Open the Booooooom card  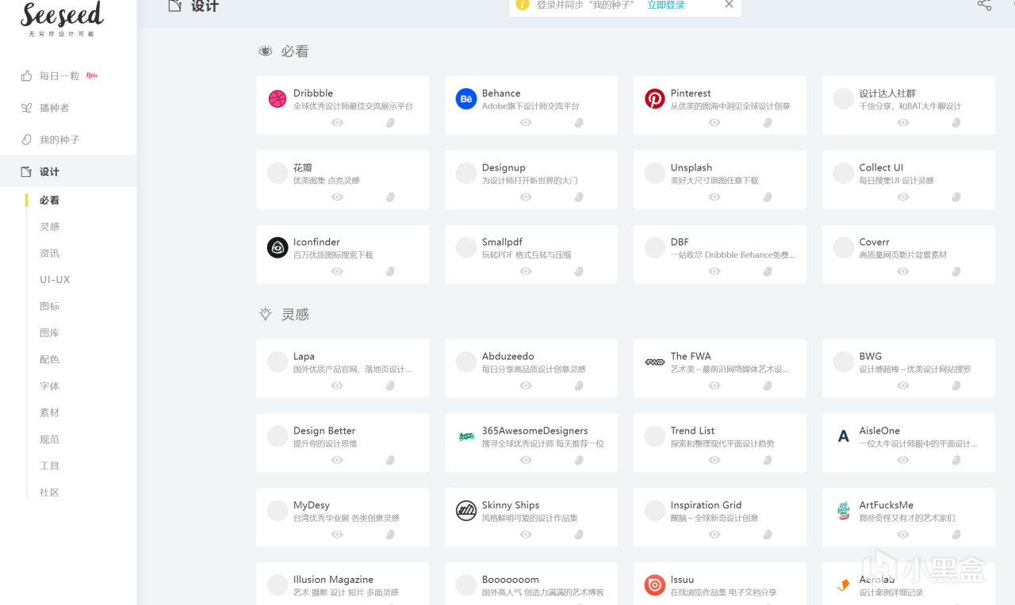click(x=531, y=584)
